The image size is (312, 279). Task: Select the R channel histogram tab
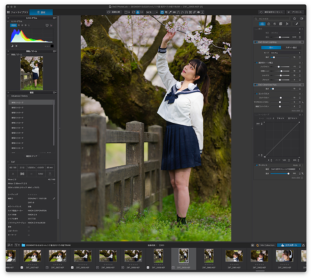19,25
